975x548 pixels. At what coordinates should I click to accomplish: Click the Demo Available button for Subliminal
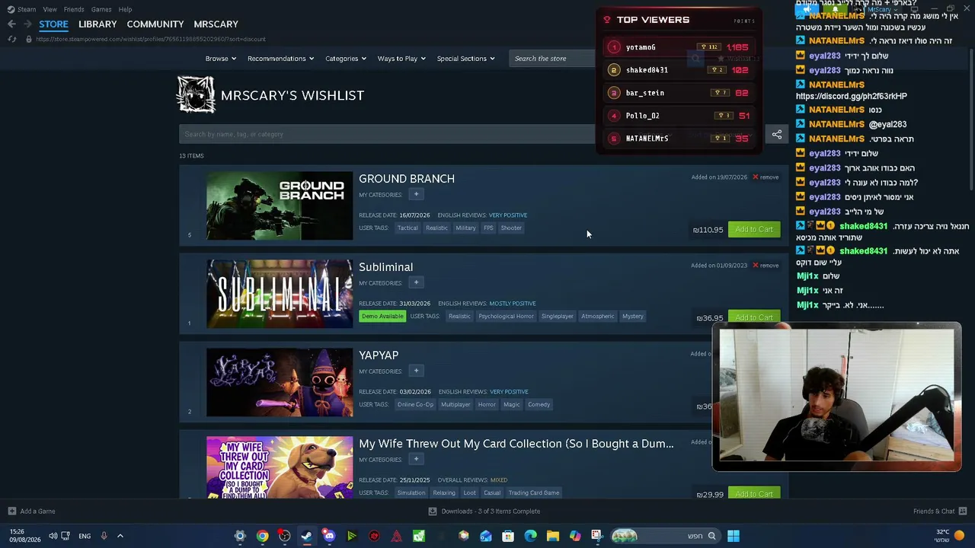pos(382,317)
